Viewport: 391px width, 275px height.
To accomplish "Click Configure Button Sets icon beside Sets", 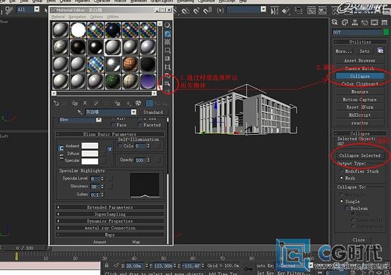I will 380,51.
